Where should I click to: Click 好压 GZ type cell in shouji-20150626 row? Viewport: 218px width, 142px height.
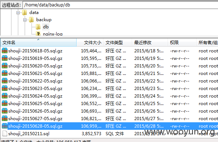coord(116,111)
